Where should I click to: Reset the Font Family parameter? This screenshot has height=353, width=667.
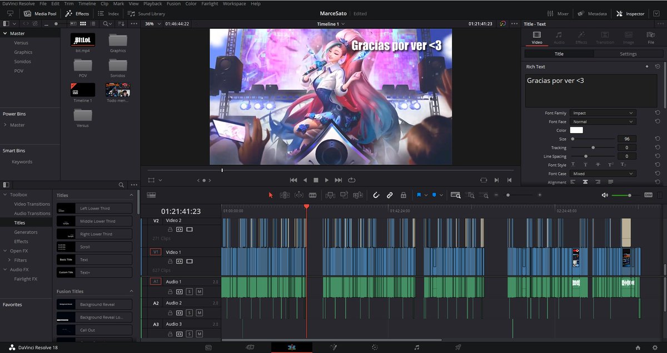coord(658,113)
